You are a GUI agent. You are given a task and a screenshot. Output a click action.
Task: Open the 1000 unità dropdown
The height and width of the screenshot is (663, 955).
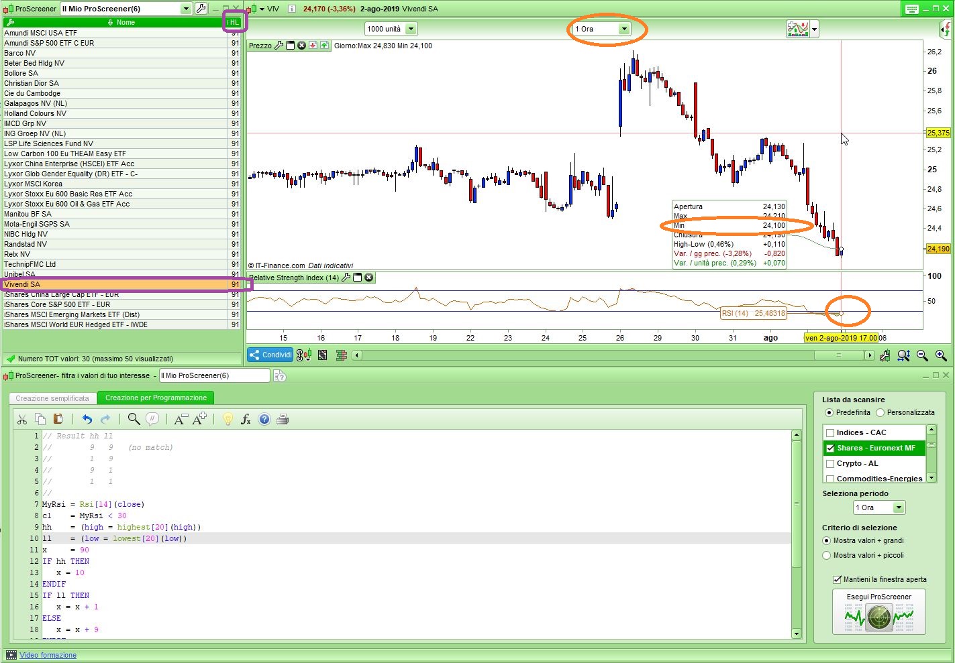point(411,29)
